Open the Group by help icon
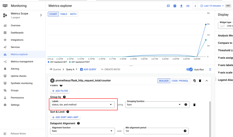 [x=64, y=97]
